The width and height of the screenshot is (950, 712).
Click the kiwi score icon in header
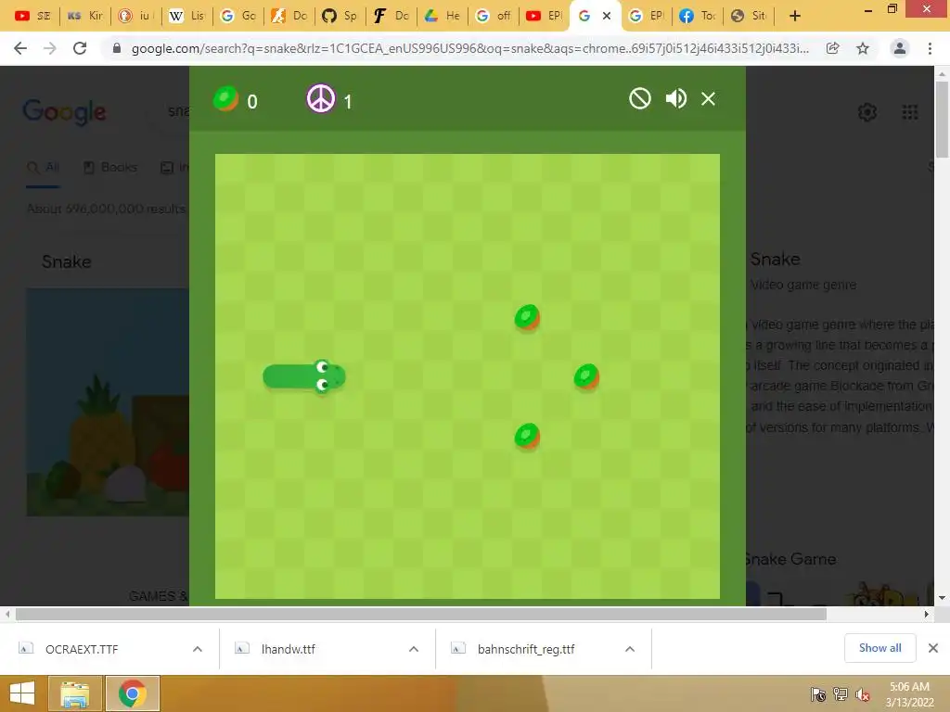226,98
